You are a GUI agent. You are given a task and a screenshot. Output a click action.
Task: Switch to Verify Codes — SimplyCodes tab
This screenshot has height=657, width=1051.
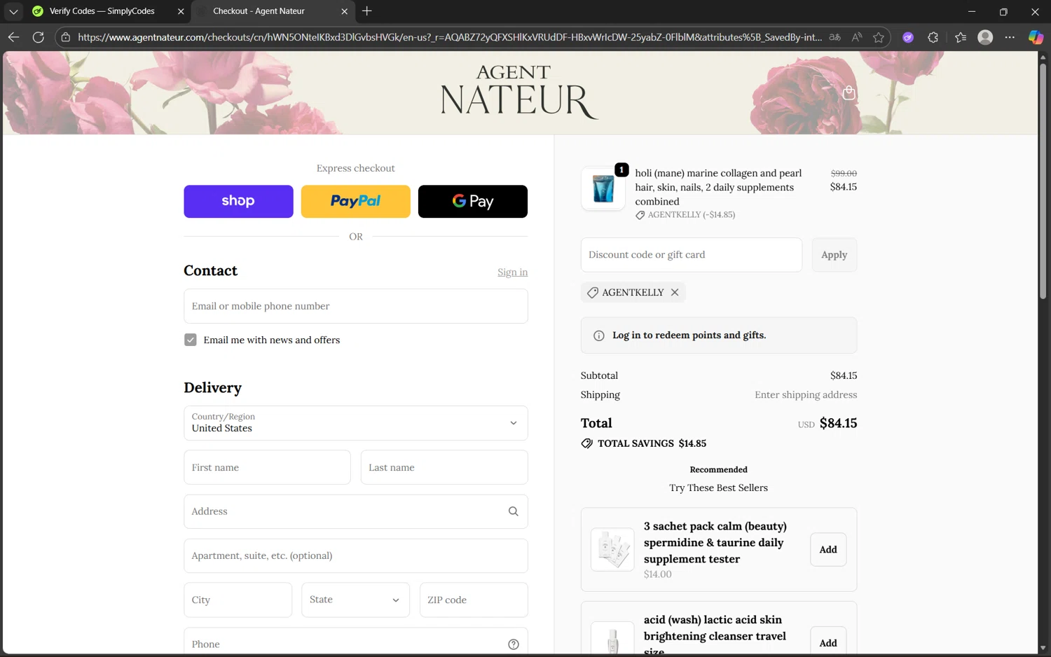click(x=102, y=11)
